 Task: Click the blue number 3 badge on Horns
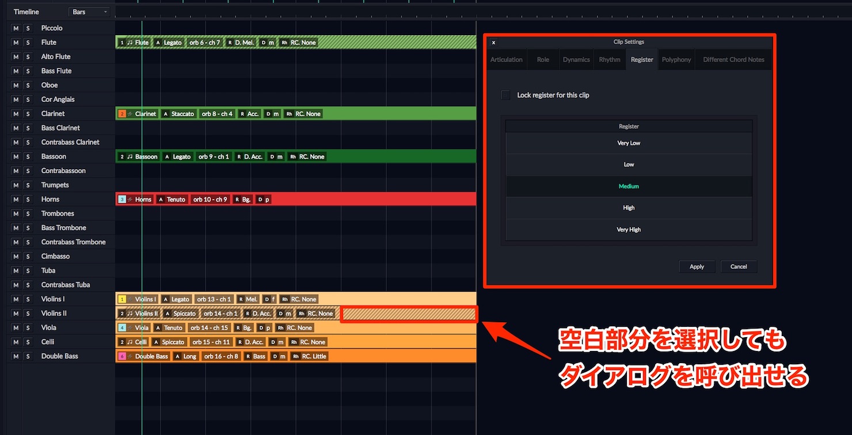122,200
